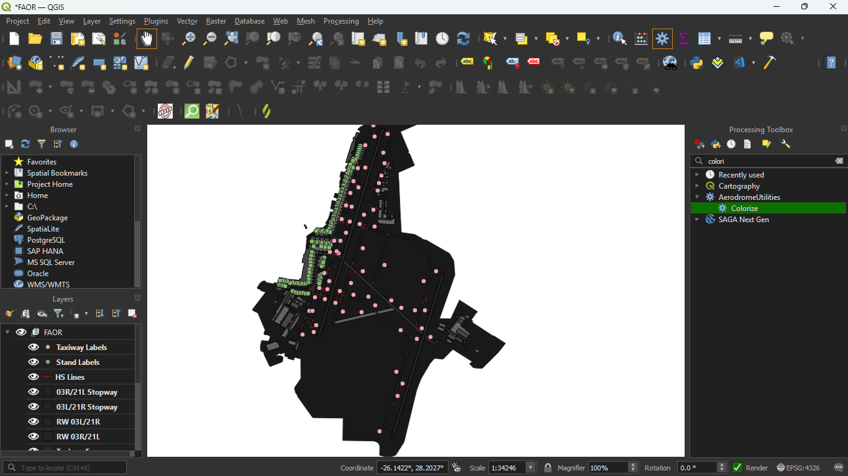
Task: Select the Pan Map hand tool
Action: tap(147, 38)
